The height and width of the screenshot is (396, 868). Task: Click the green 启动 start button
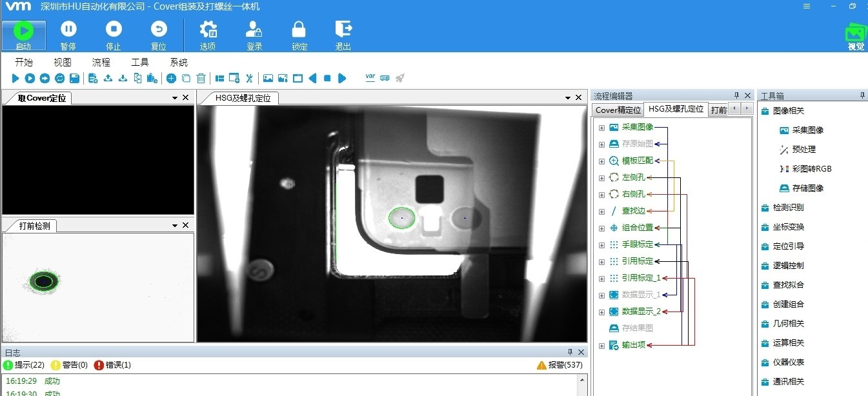point(24,35)
